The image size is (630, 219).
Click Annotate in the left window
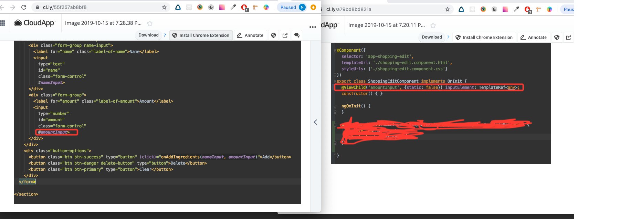(250, 35)
